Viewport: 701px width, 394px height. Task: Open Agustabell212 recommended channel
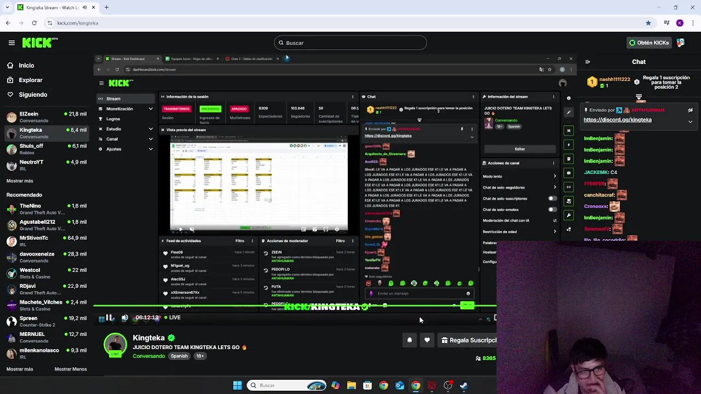coord(47,225)
